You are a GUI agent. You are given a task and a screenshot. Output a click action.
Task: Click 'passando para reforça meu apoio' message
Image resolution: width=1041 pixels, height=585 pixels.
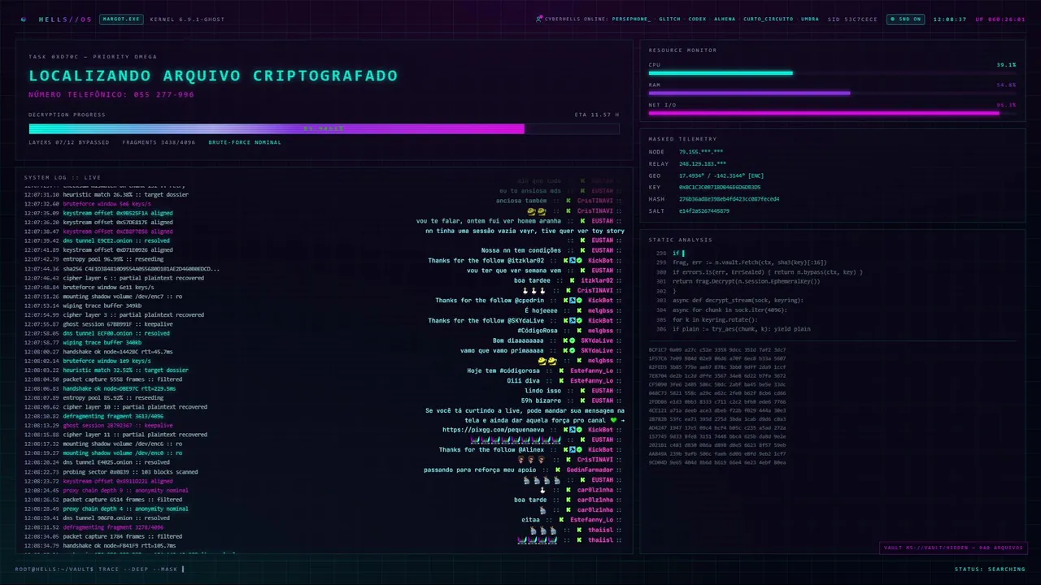click(480, 470)
